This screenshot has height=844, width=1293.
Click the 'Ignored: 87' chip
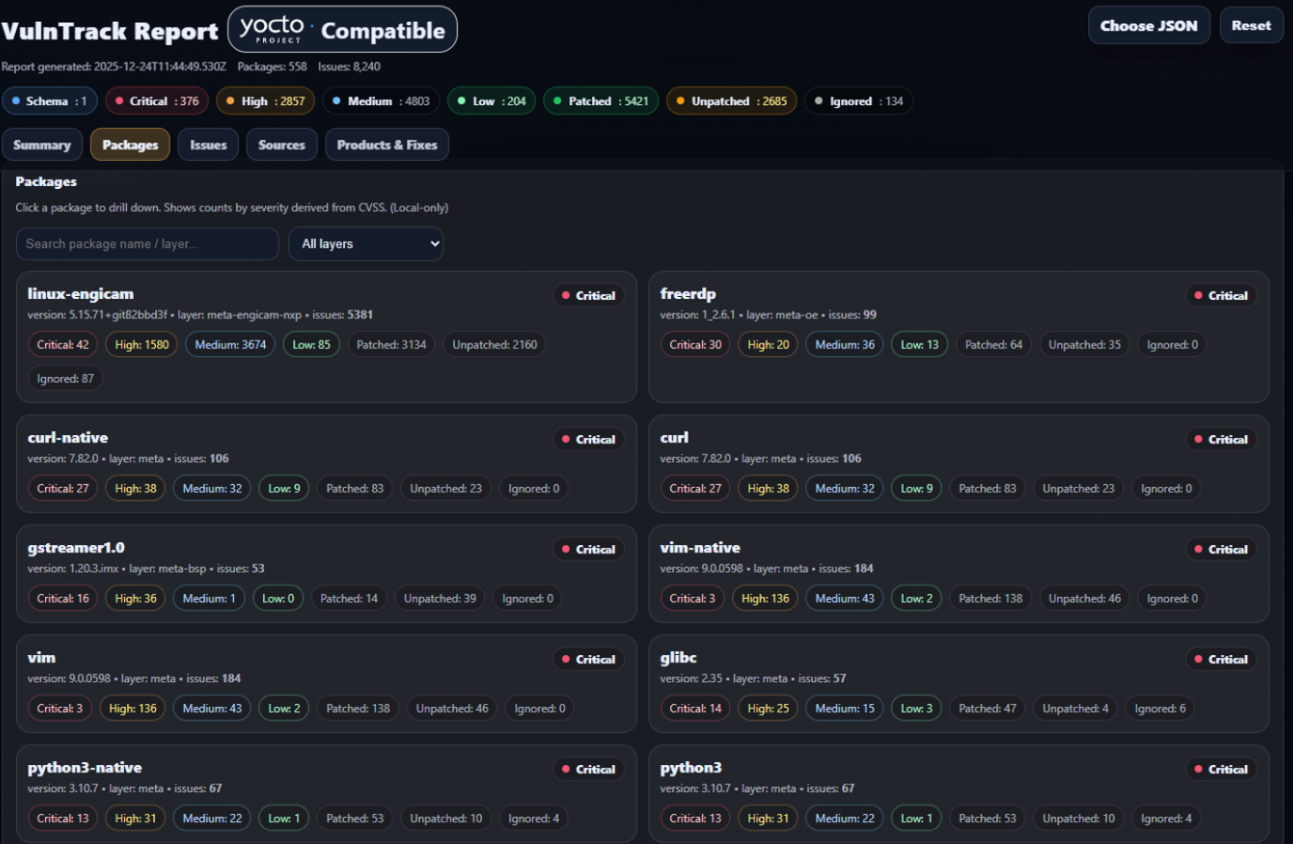(x=66, y=379)
